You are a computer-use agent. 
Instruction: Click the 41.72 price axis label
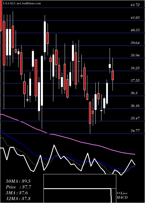tap(135, 5)
